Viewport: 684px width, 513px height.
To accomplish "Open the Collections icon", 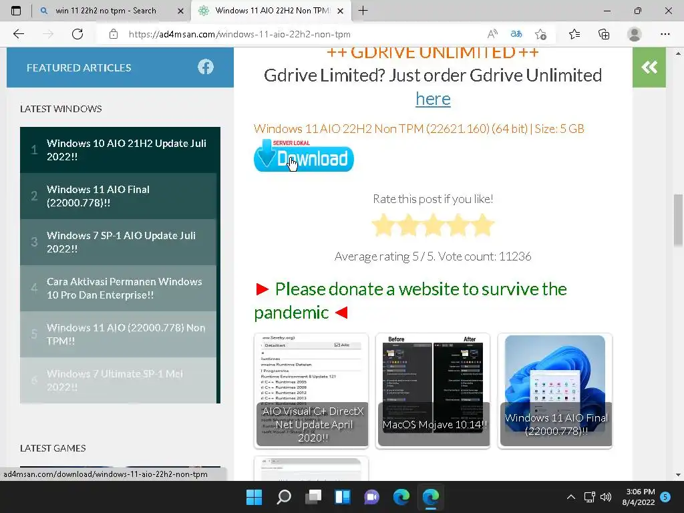I will 604,34.
